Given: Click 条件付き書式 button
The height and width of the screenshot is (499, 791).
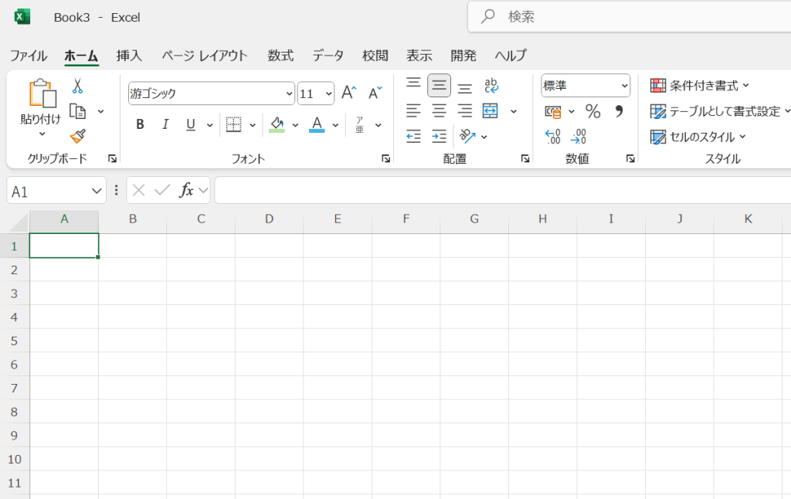Looking at the screenshot, I should pyautogui.click(x=700, y=86).
